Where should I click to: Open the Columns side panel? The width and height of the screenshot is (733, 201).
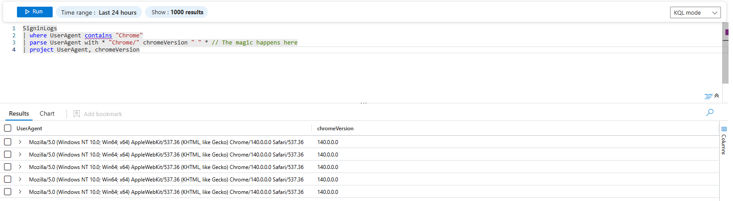click(x=724, y=140)
